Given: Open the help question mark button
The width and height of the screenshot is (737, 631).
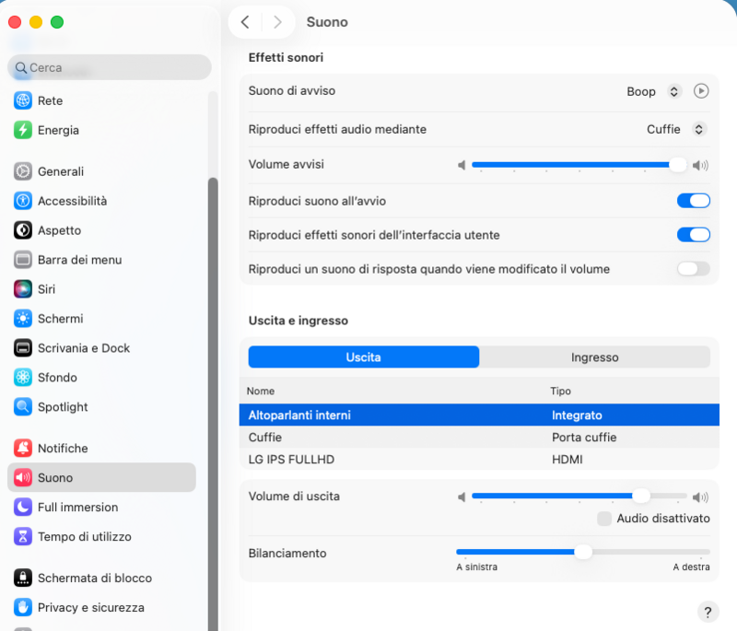Looking at the screenshot, I should tap(708, 612).
